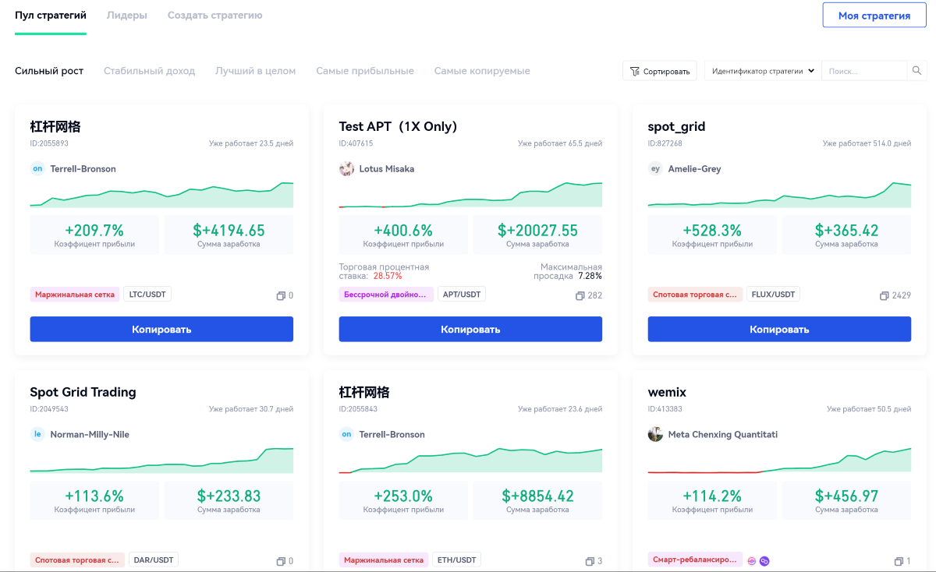936x572 pixels.
Task: Open the Создать стратегию tab
Action: point(214,16)
